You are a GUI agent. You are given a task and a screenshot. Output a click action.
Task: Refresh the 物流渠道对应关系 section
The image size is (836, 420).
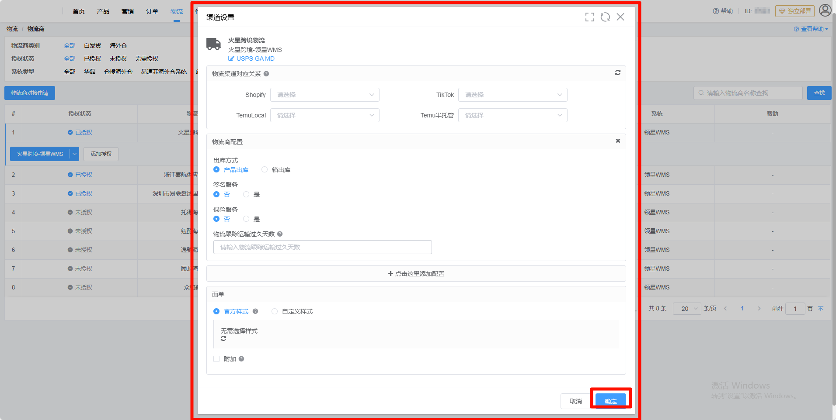618,72
